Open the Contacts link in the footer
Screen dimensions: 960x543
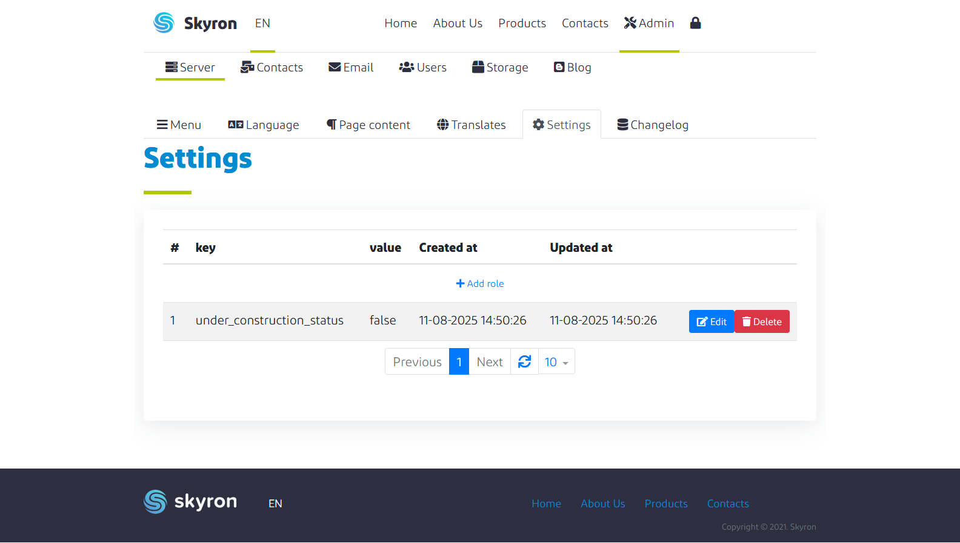point(728,504)
